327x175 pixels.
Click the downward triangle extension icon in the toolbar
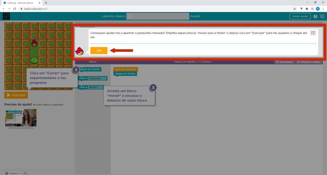click(301, 9)
